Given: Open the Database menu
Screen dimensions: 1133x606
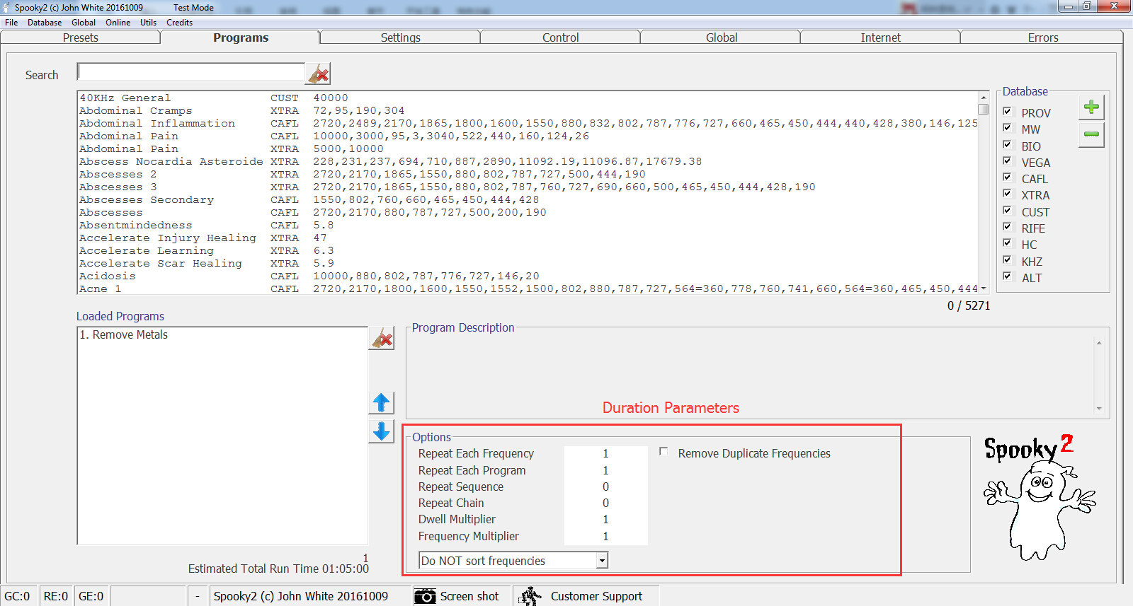Looking at the screenshot, I should tap(45, 23).
